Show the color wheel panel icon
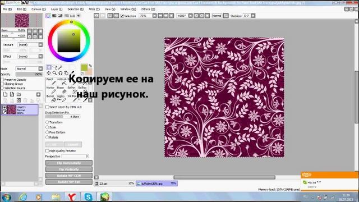Screen dimensions: 359x202 coord(48,16)
